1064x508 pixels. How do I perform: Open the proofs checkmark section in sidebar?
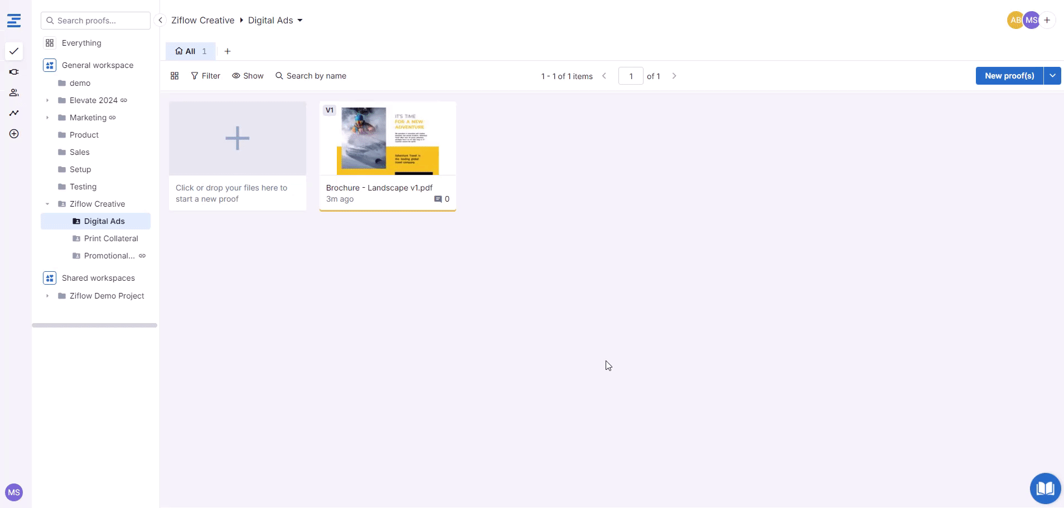click(14, 51)
